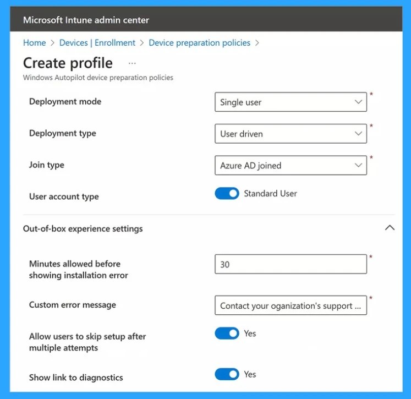Click the Microsoft Intune admin center title
This screenshot has width=411, height=399.
86,20
